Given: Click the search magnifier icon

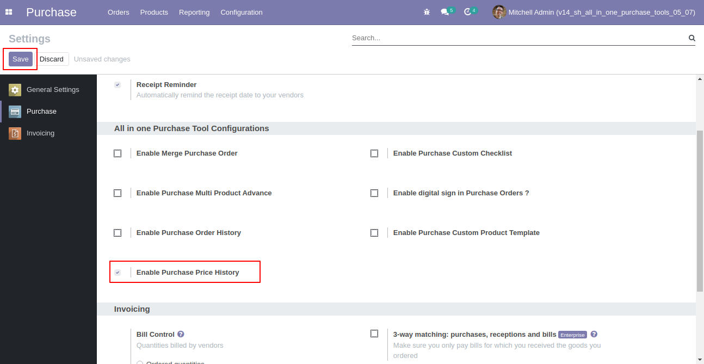Looking at the screenshot, I should click(692, 38).
